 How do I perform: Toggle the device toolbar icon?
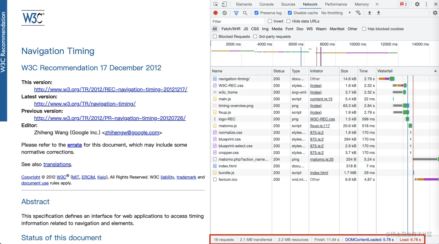pos(224,4)
